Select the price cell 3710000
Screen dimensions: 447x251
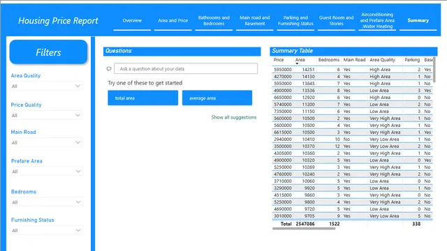(282, 181)
